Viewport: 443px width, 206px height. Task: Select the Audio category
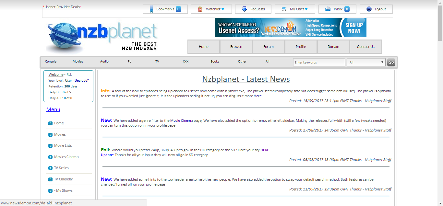[104, 62]
